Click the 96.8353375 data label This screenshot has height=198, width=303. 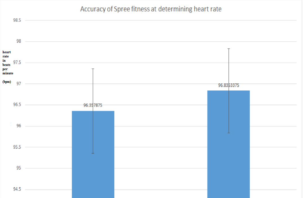[x=229, y=85]
